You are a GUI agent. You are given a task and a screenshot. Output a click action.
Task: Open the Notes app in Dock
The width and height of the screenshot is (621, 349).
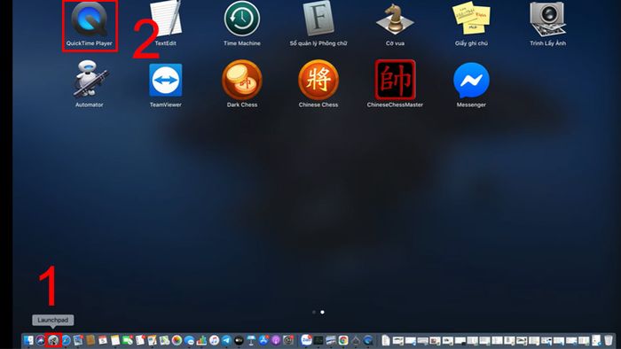(115, 340)
